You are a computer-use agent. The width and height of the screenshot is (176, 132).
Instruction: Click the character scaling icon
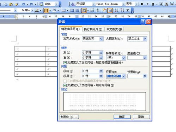[x=172, y=4]
